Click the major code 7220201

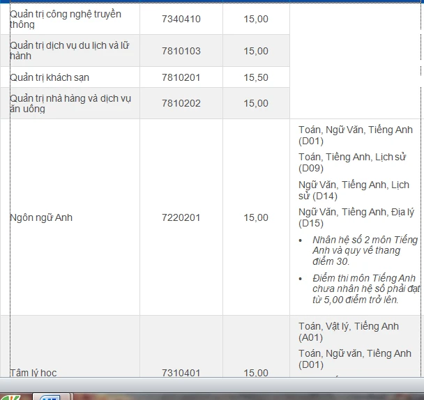[x=181, y=217]
